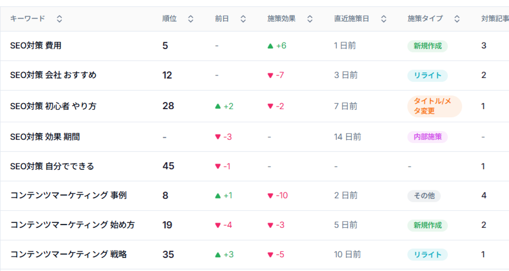Click the 新規作成 tag in SEO対策 費用 row
The width and height of the screenshot is (509, 271).
(x=428, y=46)
